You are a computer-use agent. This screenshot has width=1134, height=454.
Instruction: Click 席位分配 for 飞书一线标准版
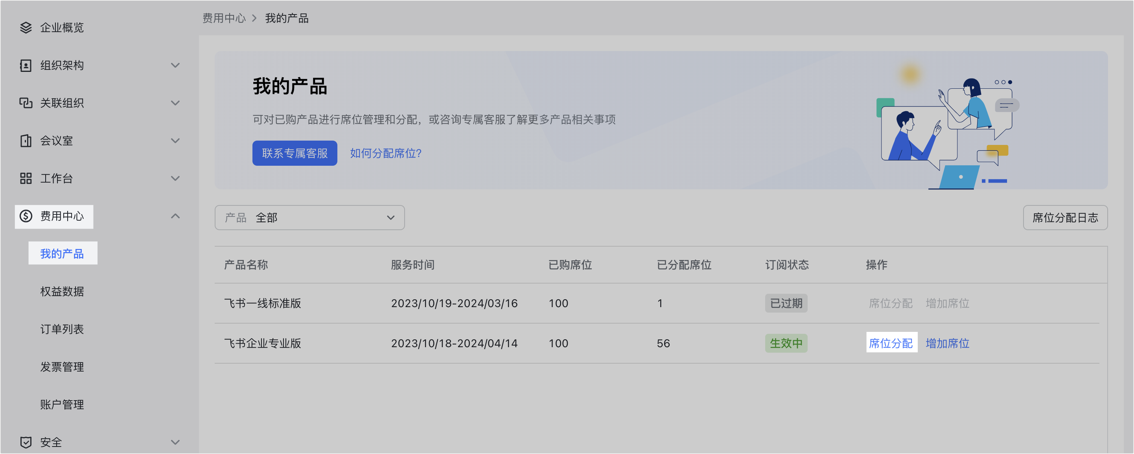[891, 303]
